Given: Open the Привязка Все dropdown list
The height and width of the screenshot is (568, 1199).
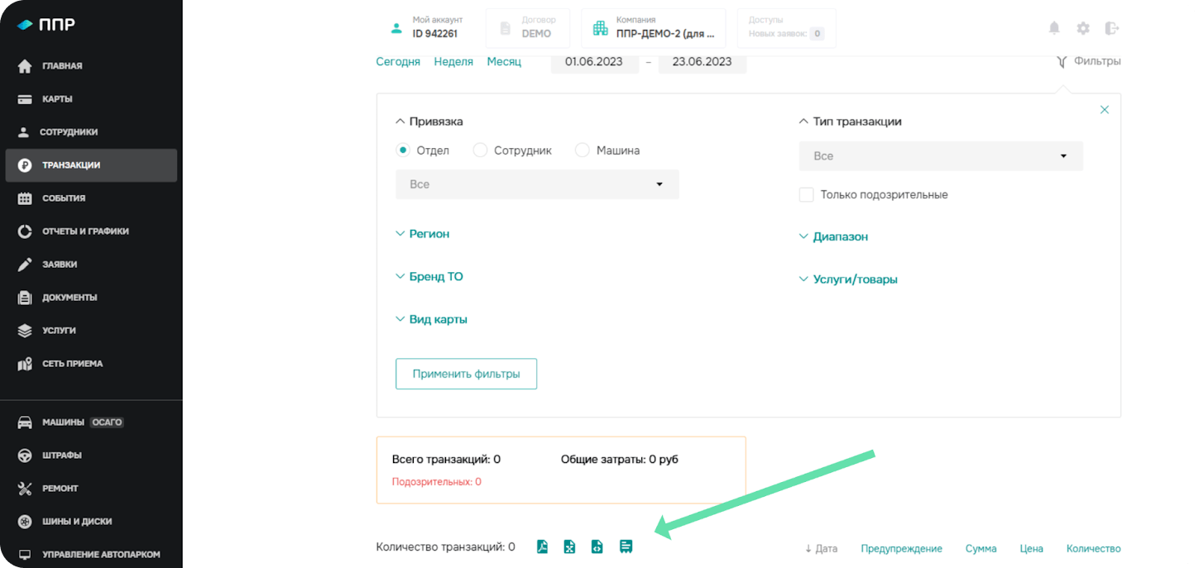Looking at the screenshot, I should pyautogui.click(x=537, y=184).
